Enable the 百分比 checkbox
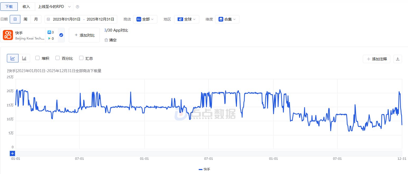Screen dimensions: 408x174 pos(57,58)
